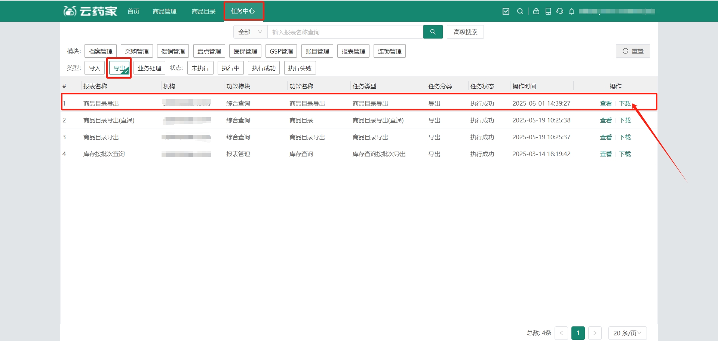Screen dimensions: 718x341
Task: Filter by 执行失败 status
Action: (300, 68)
